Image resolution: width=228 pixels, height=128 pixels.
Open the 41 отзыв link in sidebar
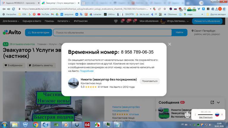point(134,114)
